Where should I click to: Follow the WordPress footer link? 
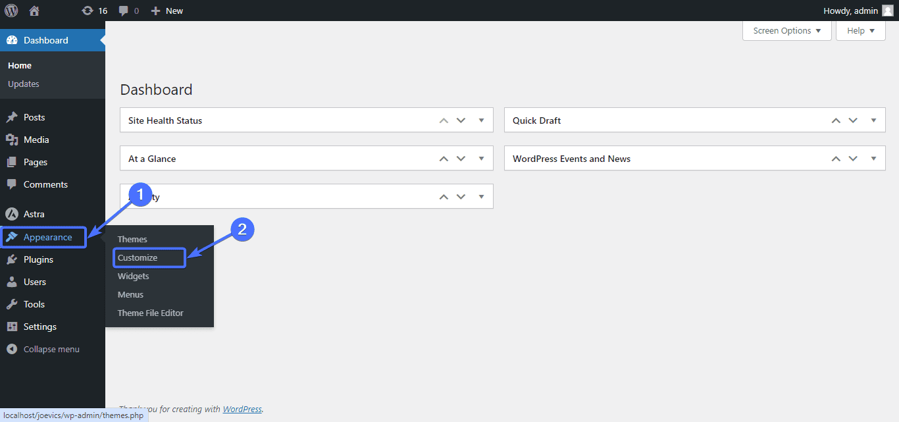tap(242, 409)
